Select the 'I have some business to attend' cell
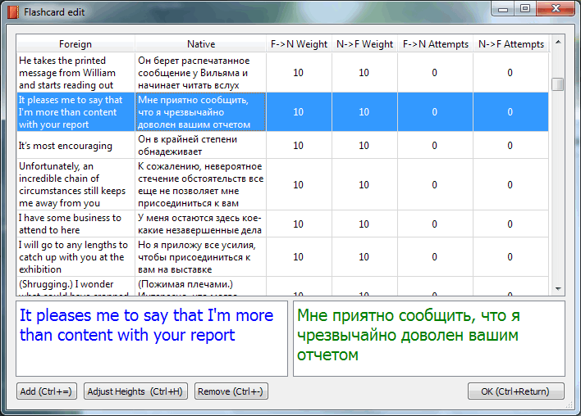The width and height of the screenshot is (581, 416). (x=75, y=224)
